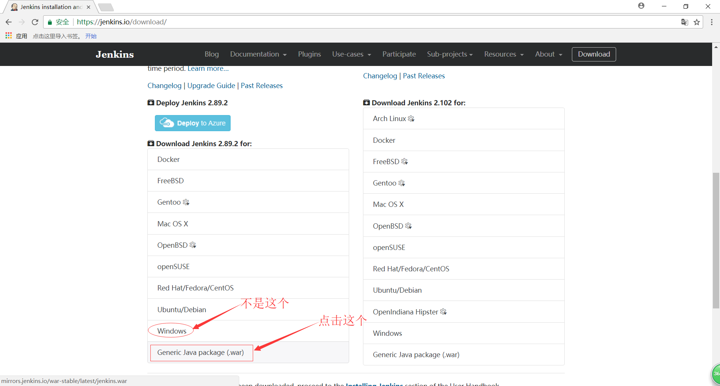Open the Chrome user profile icon

pos(641,6)
